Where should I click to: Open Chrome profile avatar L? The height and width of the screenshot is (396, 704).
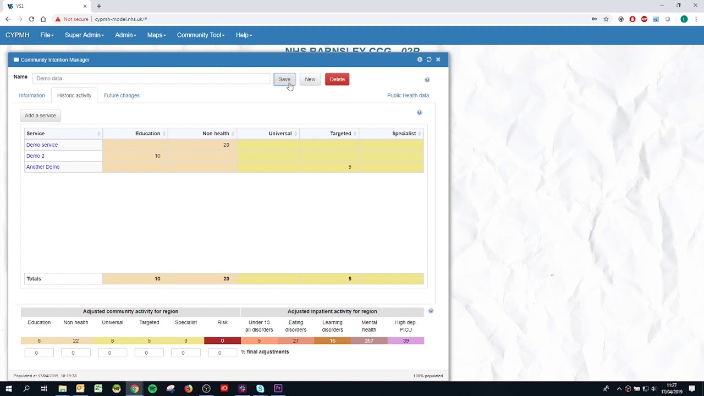[x=684, y=19]
